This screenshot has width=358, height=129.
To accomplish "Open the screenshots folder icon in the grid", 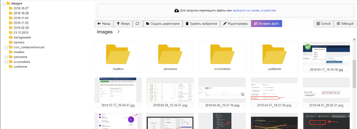I will pos(222,55).
